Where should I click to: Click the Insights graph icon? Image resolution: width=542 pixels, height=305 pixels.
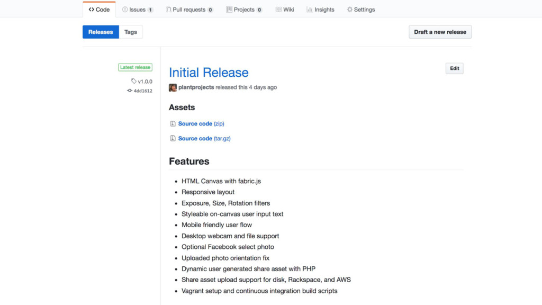point(309,10)
